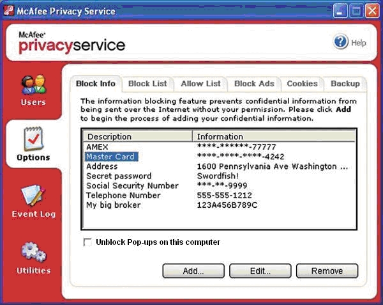The image size is (383, 305).
Task: Open the Event Log icon
Action: click(33, 196)
